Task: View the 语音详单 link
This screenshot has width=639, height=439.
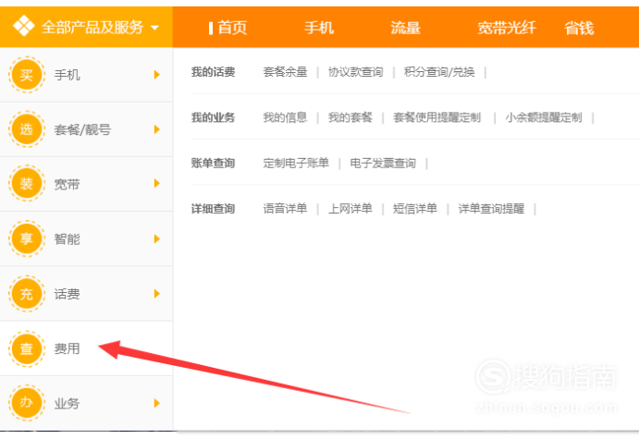Action: click(285, 209)
